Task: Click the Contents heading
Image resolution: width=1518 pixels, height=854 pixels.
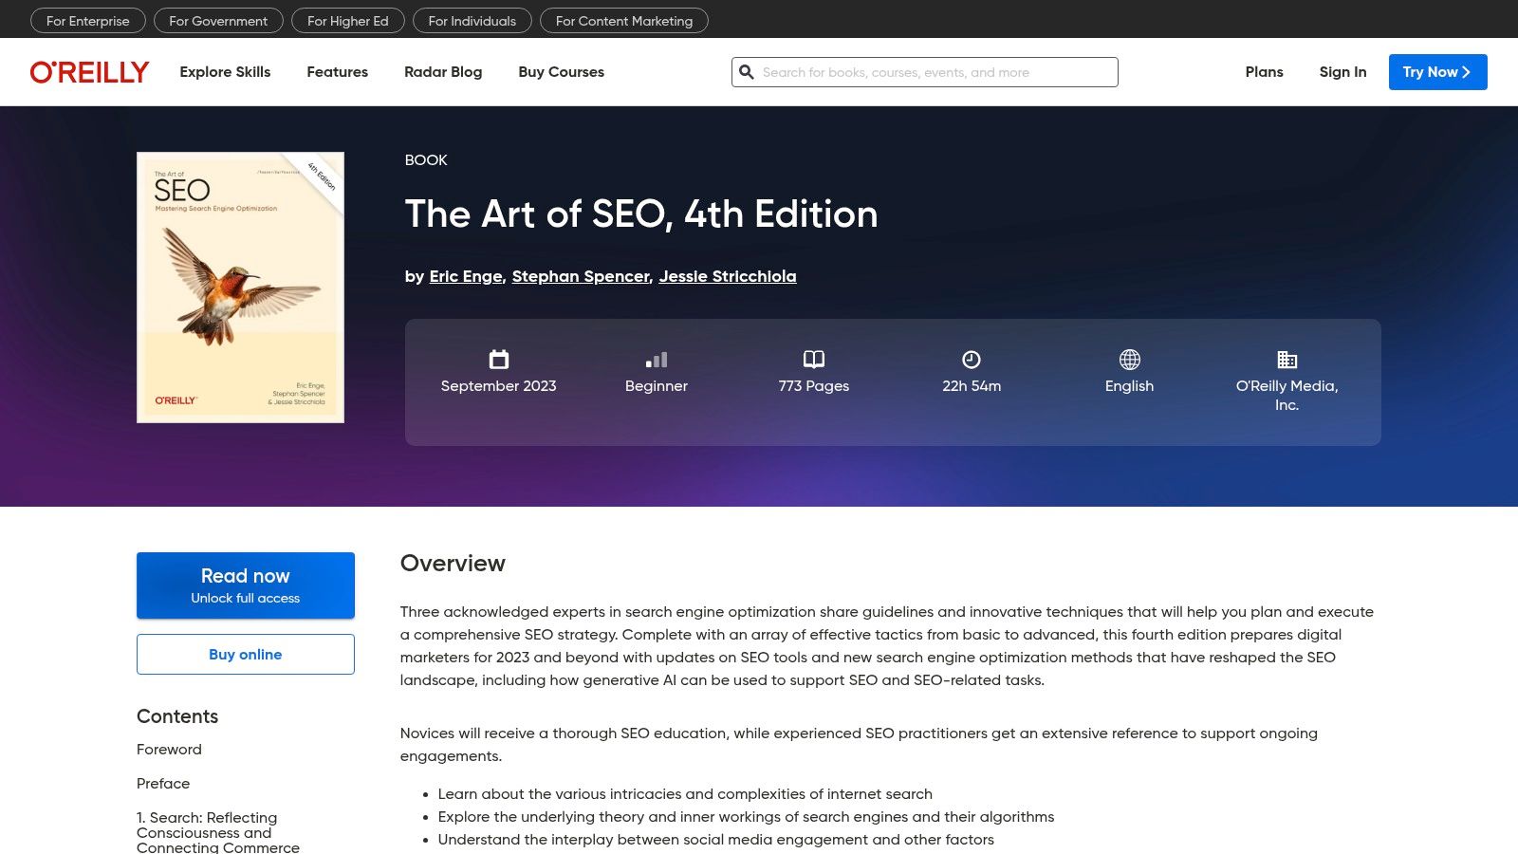Action: click(177, 716)
